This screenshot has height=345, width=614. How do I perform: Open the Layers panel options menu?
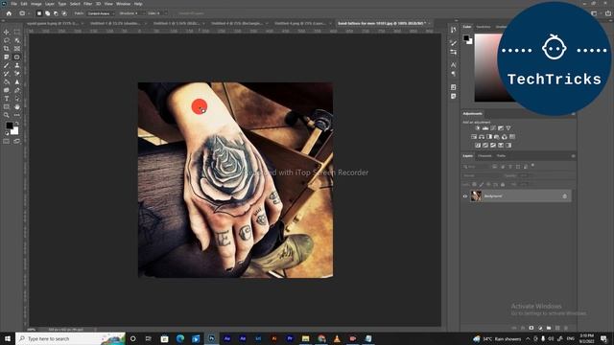tap(574, 156)
